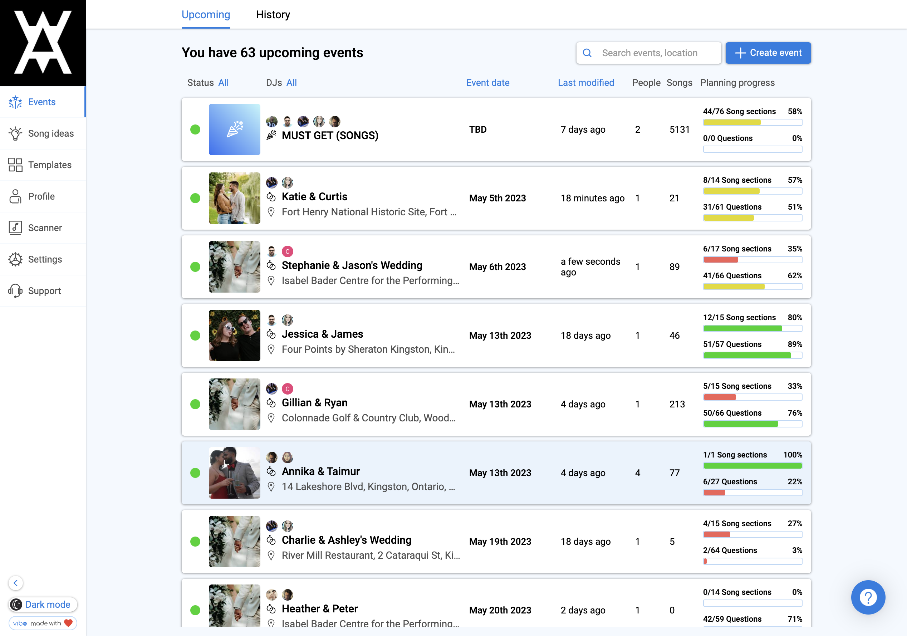The image size is (907, 636).
Task: Click the vibo made with love badge
Action: [x=43, y=623]
